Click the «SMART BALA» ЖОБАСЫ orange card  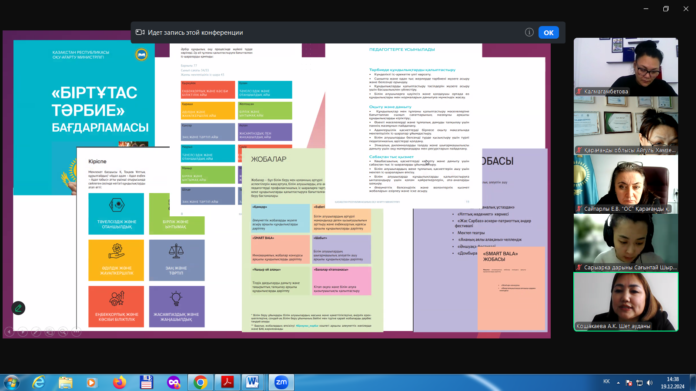click(511, 288)
